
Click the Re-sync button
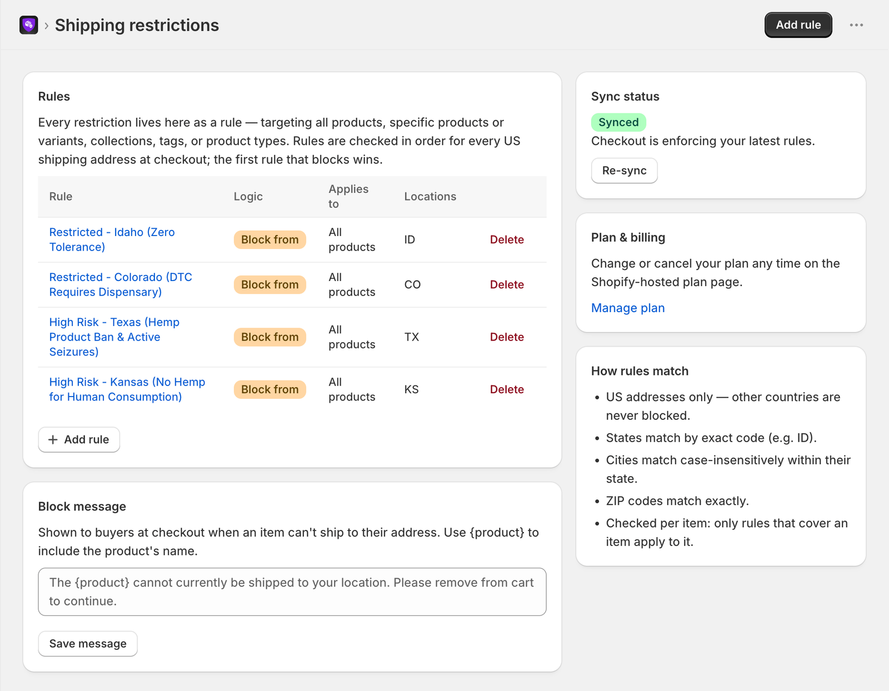coord(624,171)
